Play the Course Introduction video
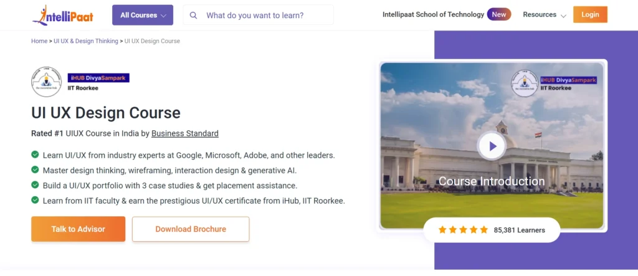638x276 pixels. pos(492,146)
